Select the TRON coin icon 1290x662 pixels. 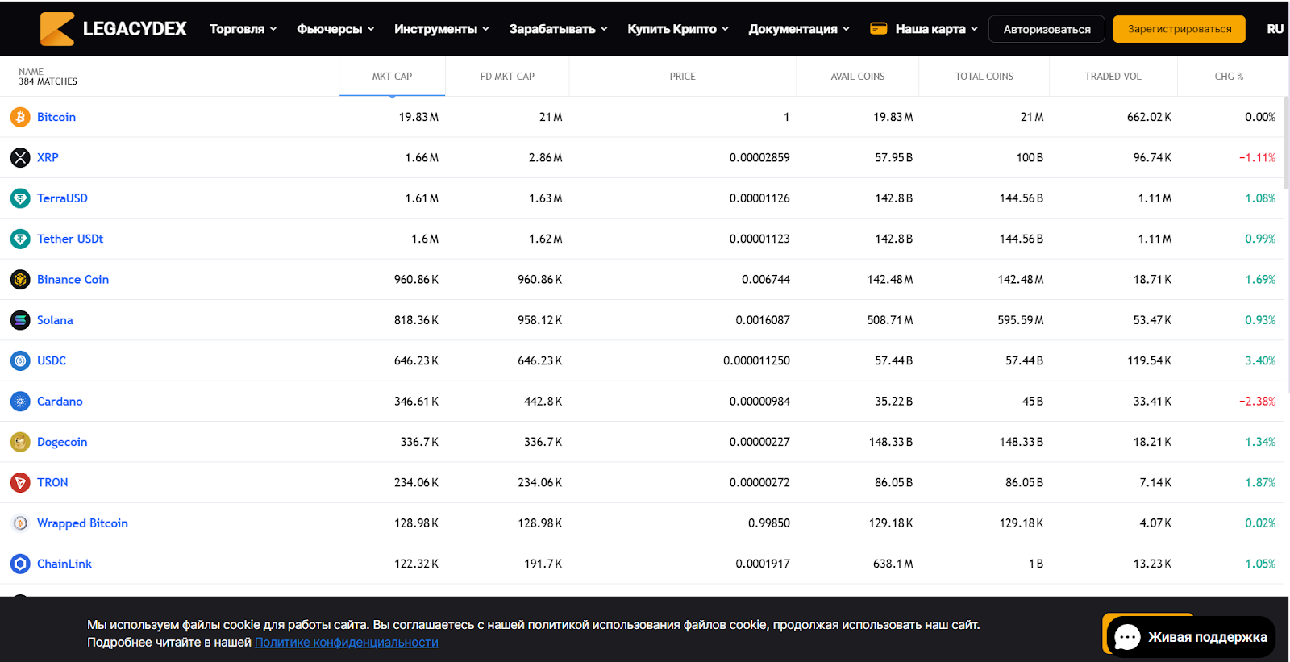point(20,482)
